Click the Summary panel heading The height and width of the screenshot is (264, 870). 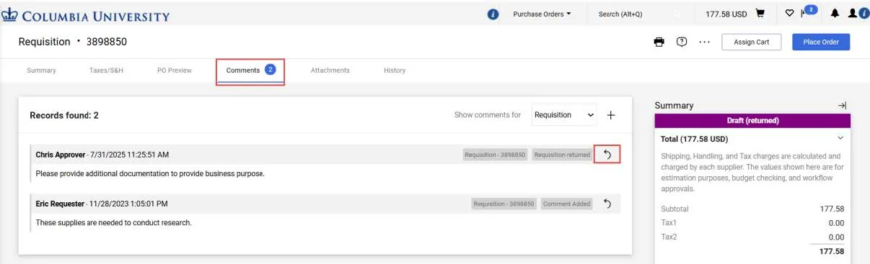[674, 105]
